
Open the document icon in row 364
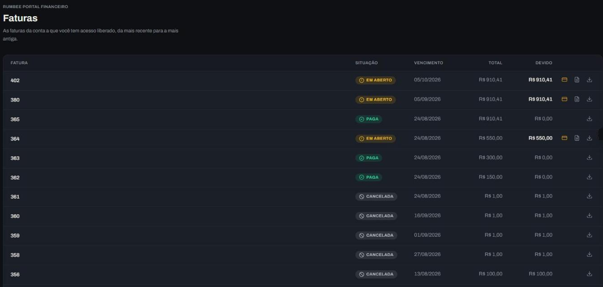tap(577, 138)
